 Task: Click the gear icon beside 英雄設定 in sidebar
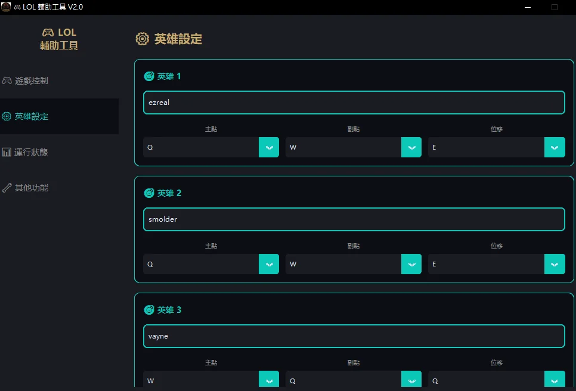(x=7, y=116)
